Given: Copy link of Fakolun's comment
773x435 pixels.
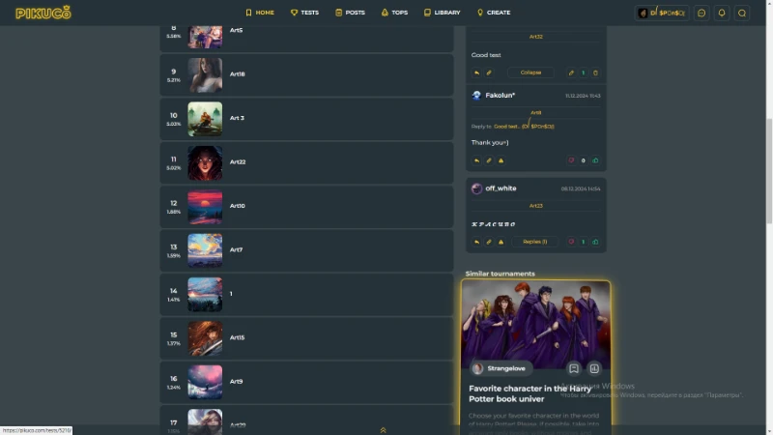Looking at the screenshot, I should pos(489,160).
